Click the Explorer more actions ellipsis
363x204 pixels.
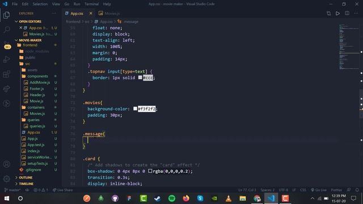point(54,14)
